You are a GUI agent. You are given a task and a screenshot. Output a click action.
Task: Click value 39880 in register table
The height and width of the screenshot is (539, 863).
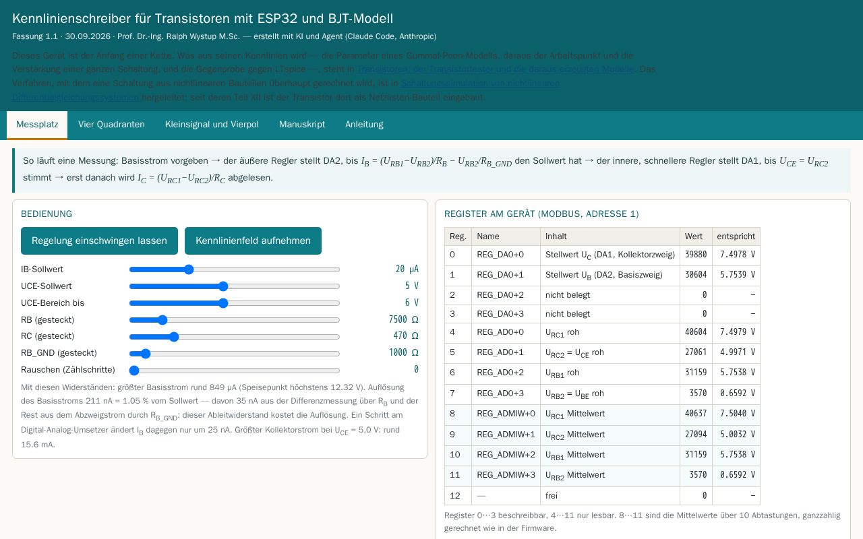[x=696, y=255]
